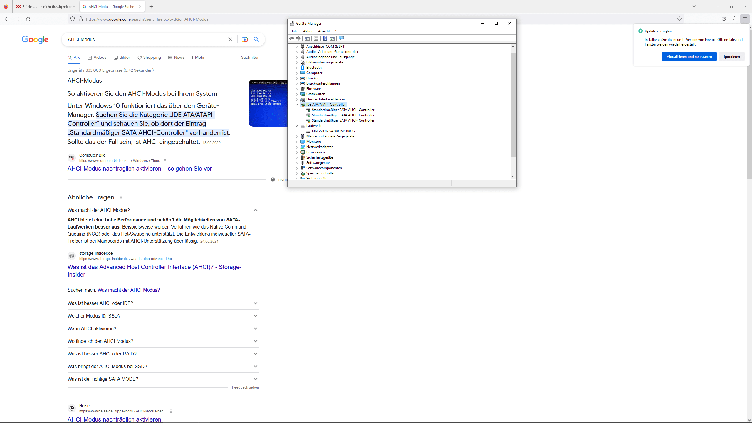Select the Speichercontroller icon
Image resolution: width=752 pixels, height=423 pixels.
pos(303,173)
